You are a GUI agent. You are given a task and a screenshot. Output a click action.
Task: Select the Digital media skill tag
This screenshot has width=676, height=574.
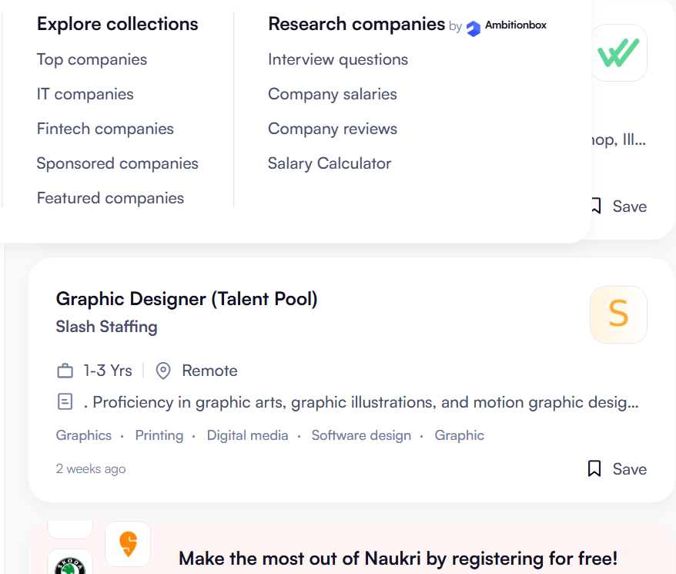[x=247, y=435]
